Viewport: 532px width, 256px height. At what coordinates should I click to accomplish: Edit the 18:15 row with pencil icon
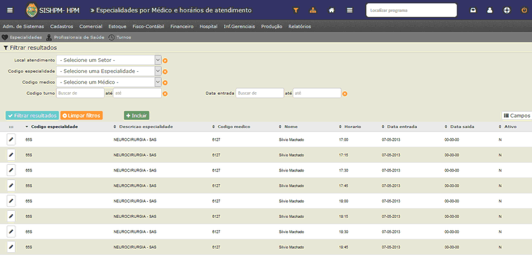[x=11, y=216]
